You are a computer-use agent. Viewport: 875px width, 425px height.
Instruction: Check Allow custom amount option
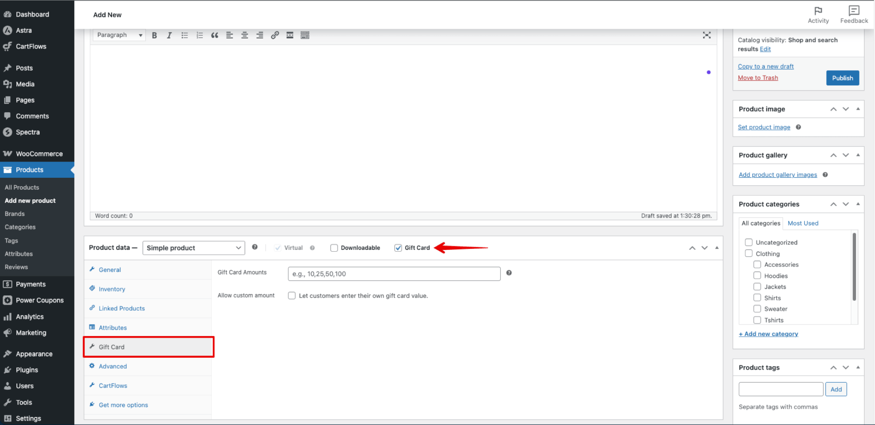[292, 296]
